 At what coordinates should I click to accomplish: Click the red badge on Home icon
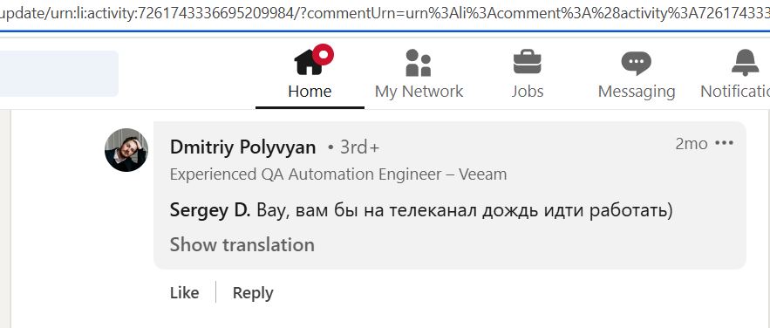(x=323, y=54)
